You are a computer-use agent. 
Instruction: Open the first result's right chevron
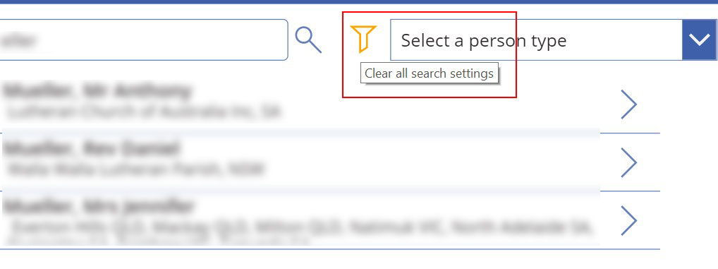628,104
